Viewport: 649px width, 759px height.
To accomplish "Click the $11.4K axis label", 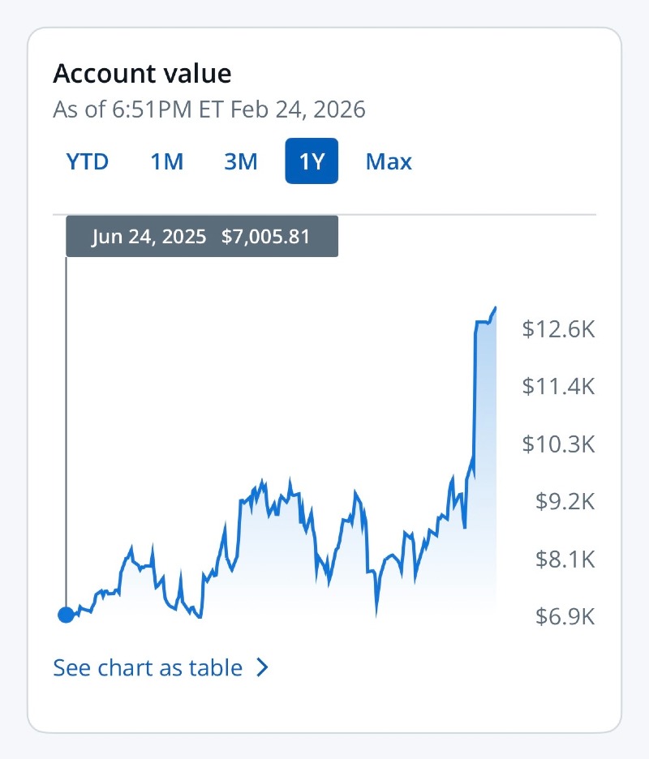I will pyautogui.click(x=558, y=386).
